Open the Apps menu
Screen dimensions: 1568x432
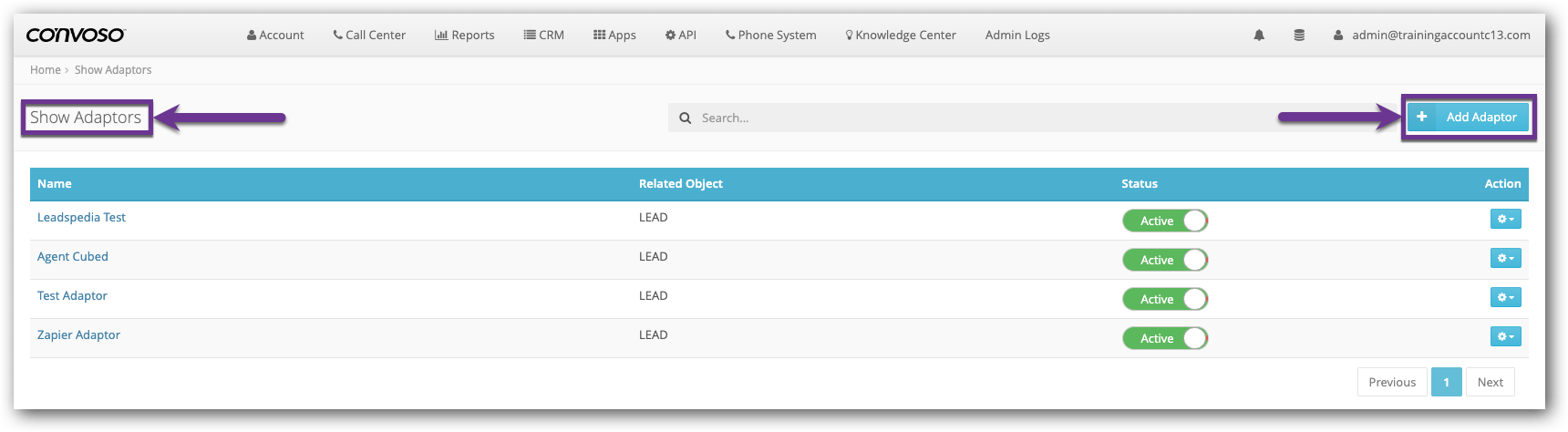pyautogui.click(x=614, y=36)
